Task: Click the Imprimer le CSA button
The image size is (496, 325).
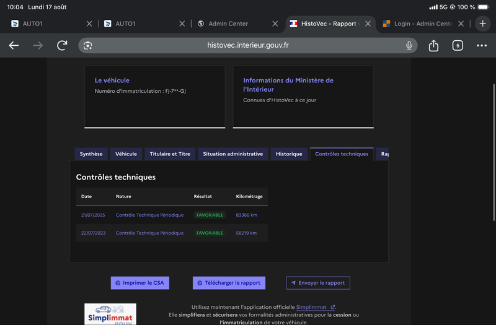Action: [x=140, y=283]
